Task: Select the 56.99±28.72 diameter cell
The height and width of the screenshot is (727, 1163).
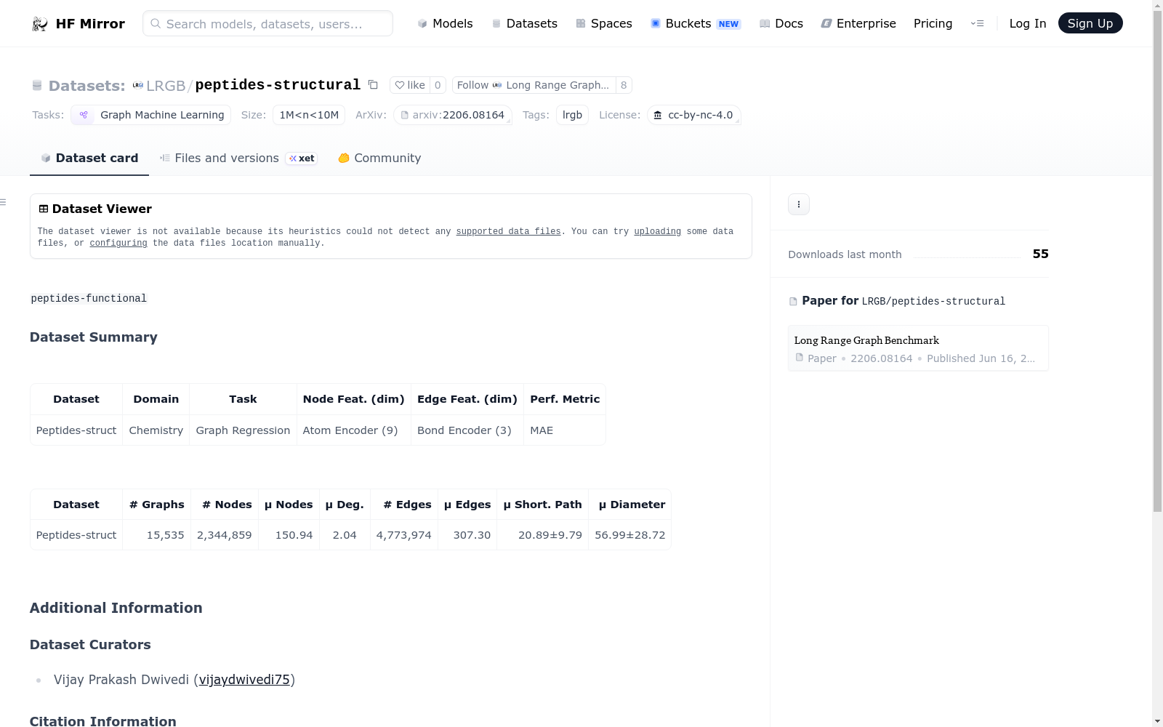Action: (x=630, y=535)
